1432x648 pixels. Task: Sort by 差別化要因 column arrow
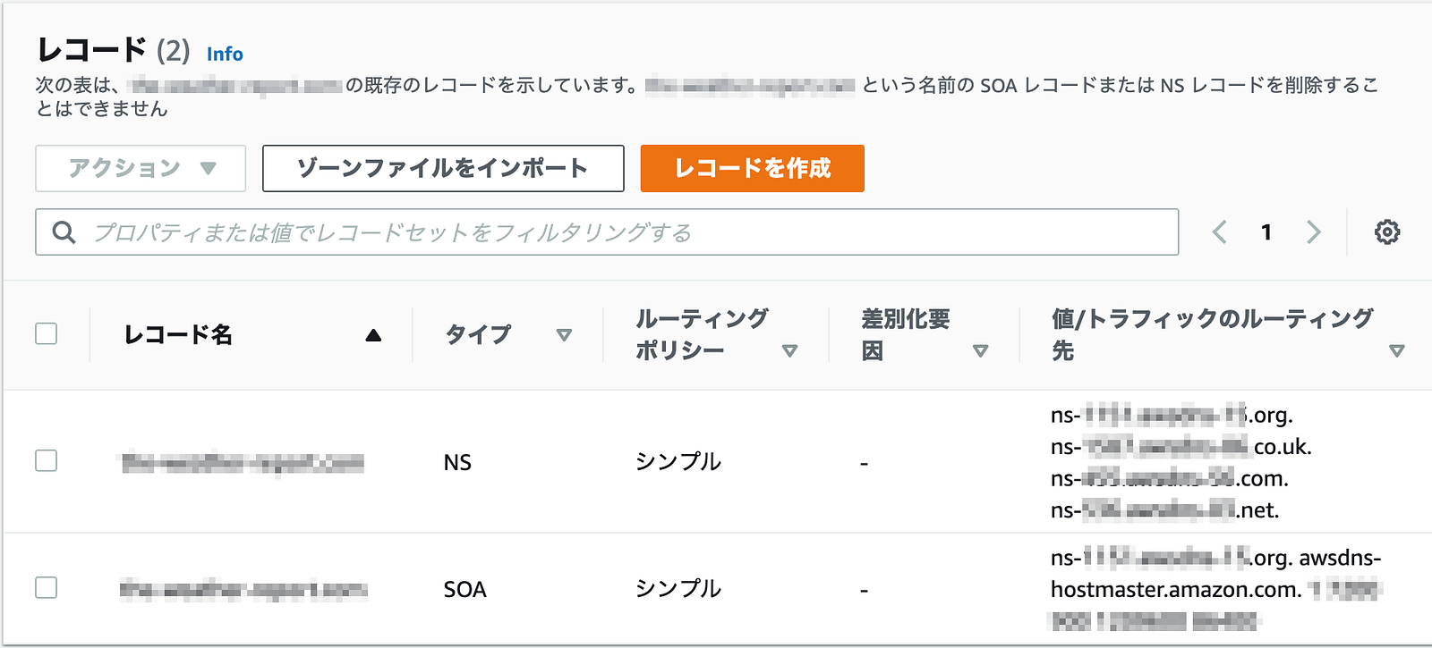pyautogui.click(x=980, y=351)
